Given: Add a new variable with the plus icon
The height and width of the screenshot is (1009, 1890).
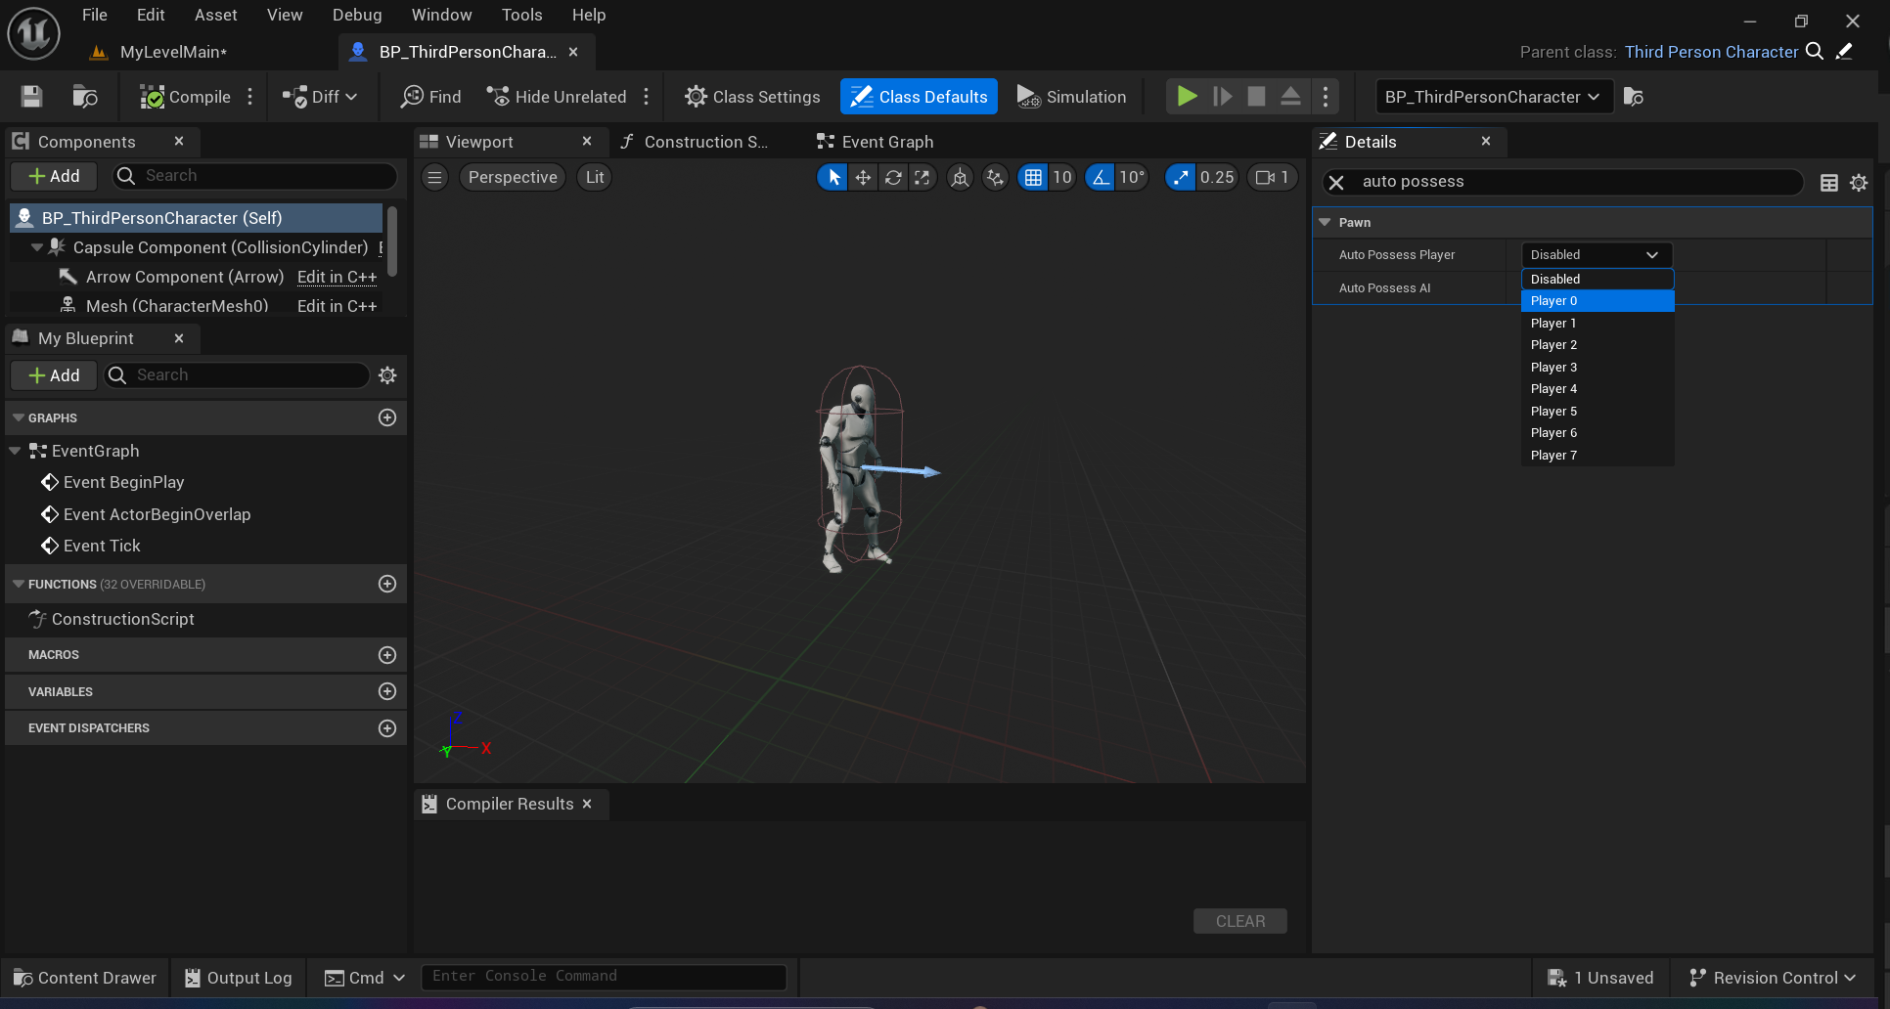Looking at the screenshot, I should pyautogui.click(x=387, y=691).
